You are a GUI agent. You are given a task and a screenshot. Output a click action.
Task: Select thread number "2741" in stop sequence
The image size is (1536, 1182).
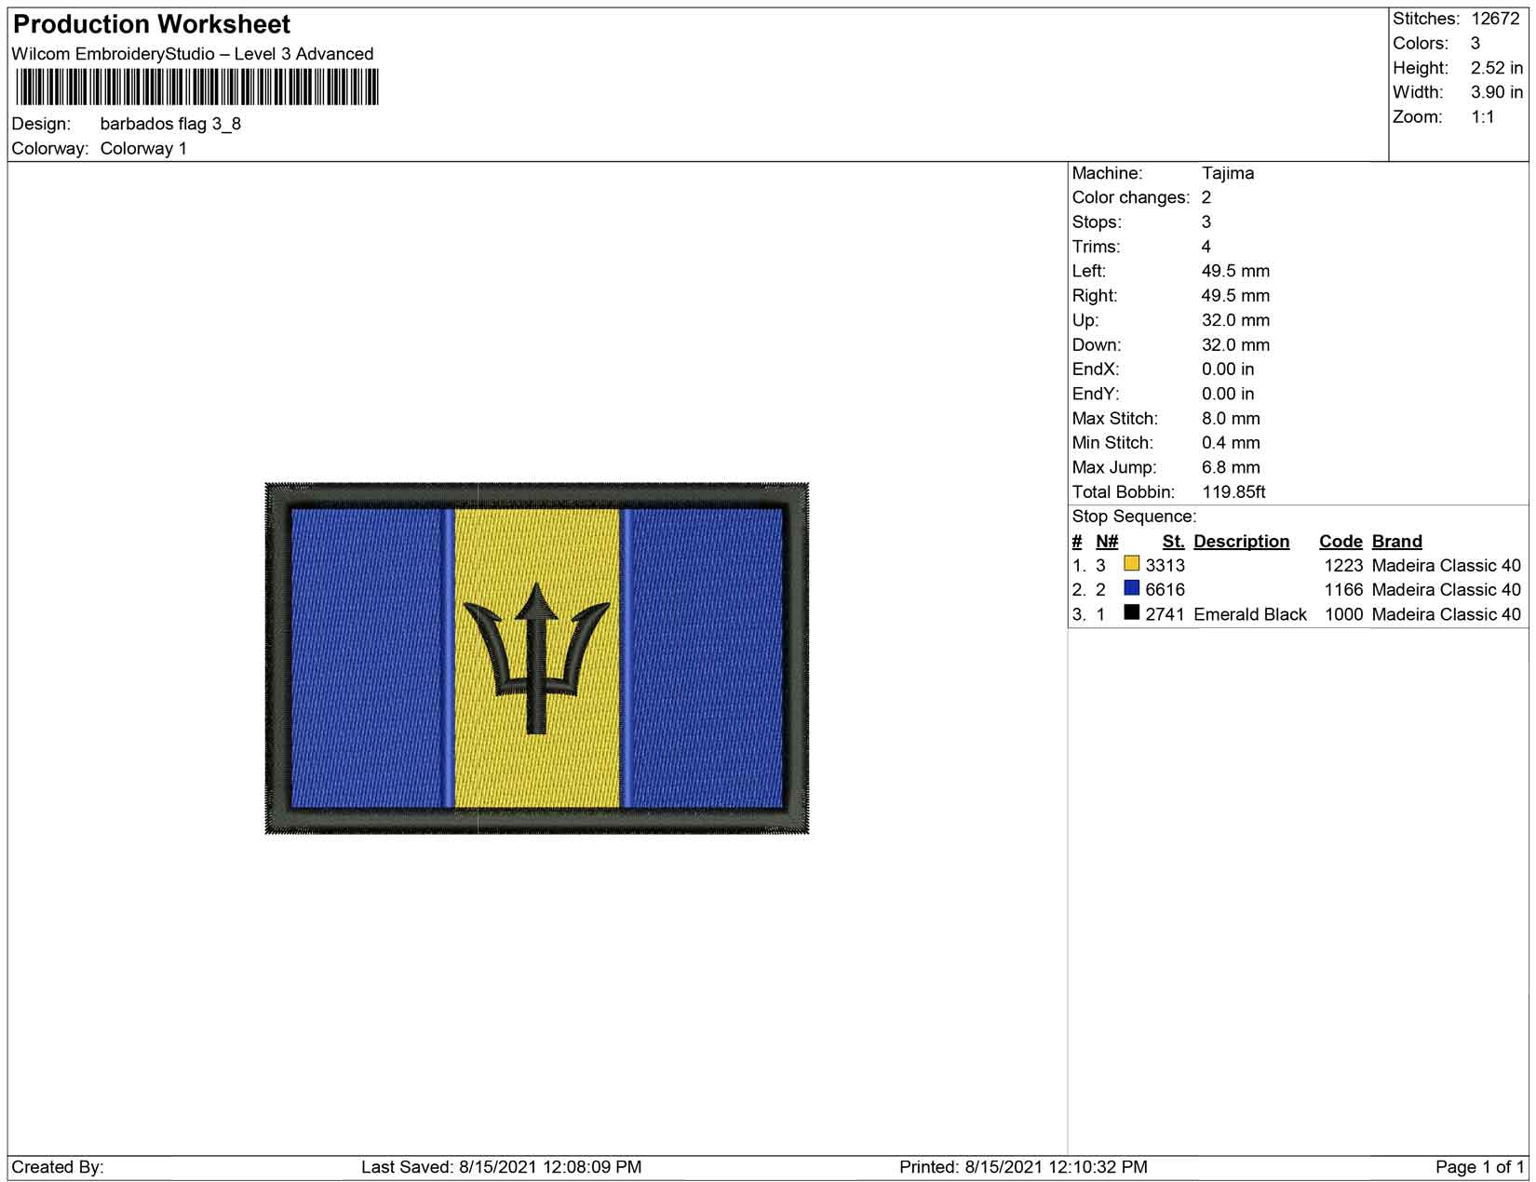tap(1165, 614)
